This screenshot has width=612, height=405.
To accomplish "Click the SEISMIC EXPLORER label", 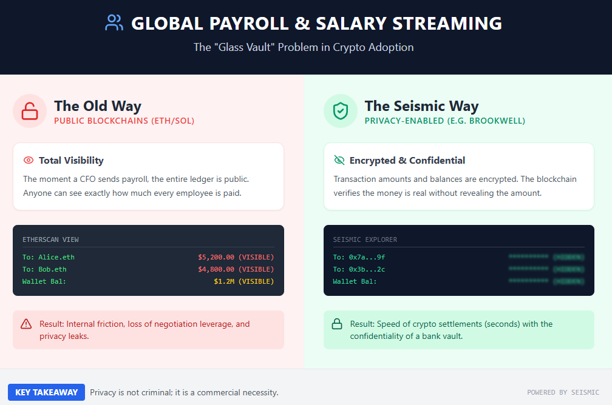I will [x=365, y=239].
